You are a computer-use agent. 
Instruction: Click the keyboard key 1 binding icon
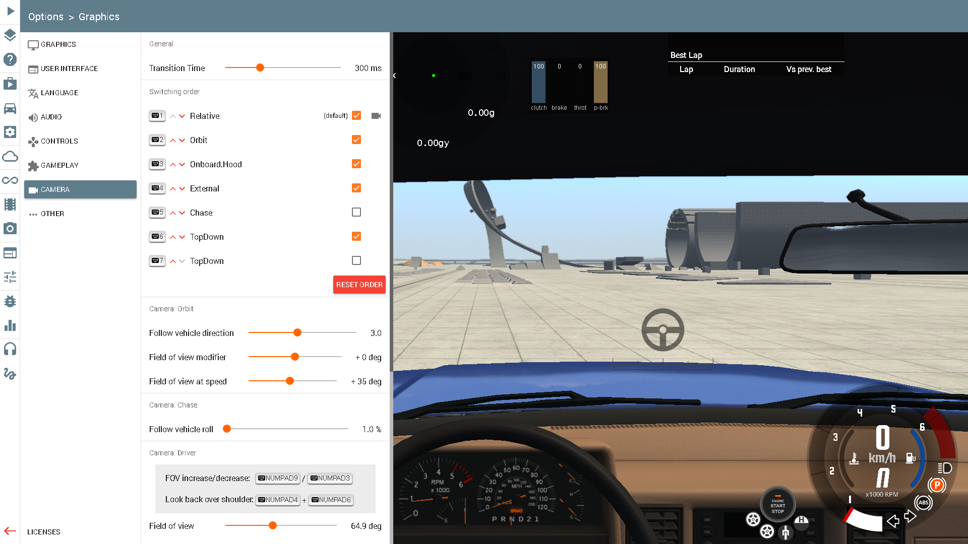point(157,116)
